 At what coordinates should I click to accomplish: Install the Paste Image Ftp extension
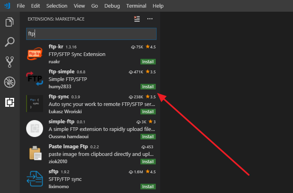coord(148,162)
